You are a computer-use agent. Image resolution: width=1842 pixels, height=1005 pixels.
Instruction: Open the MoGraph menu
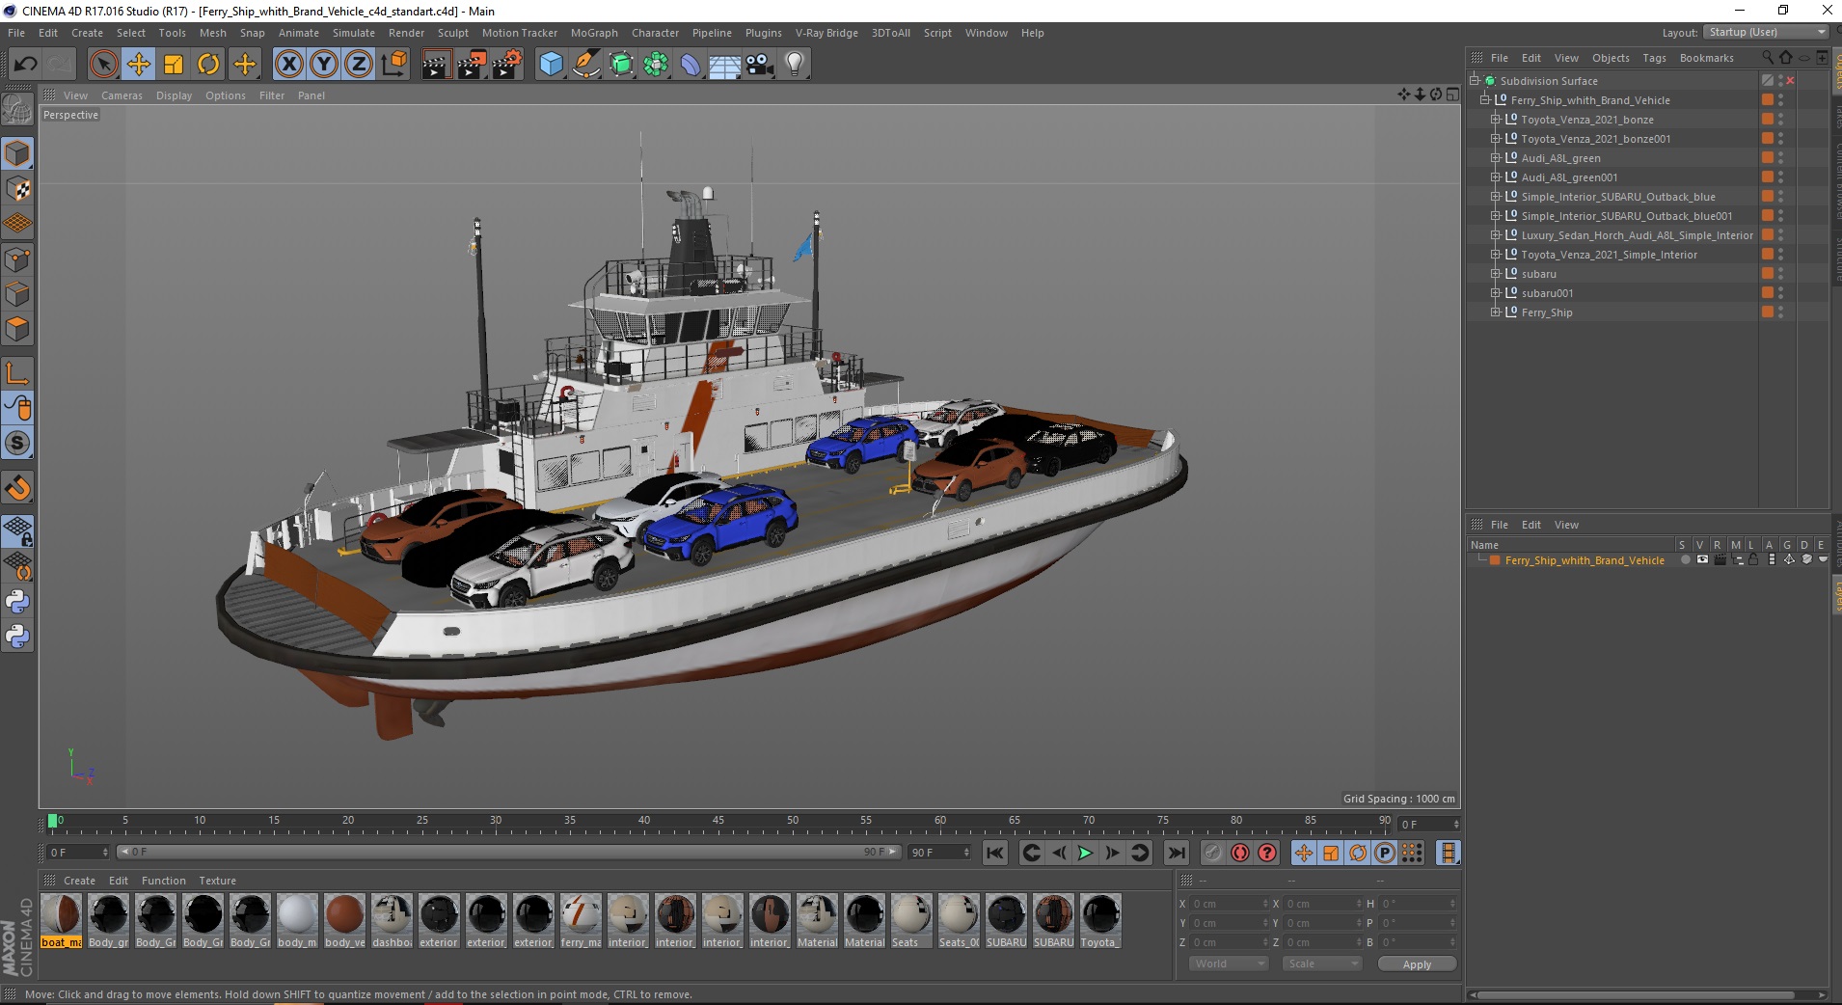click(594, 33)
